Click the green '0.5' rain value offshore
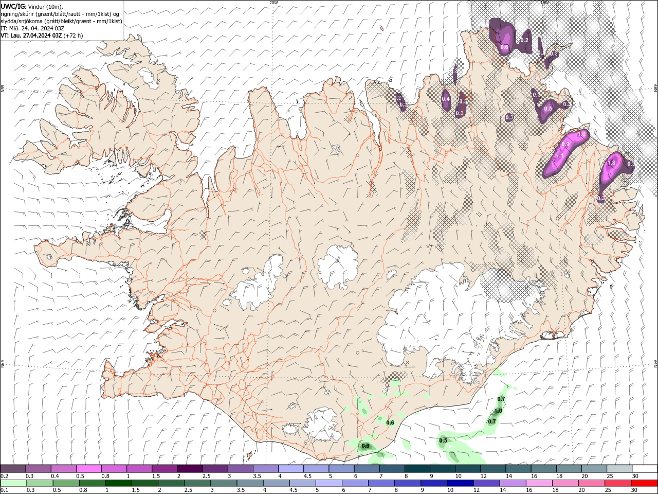The height and width of the screenshot is (494, 658). (x=443, y=440)
